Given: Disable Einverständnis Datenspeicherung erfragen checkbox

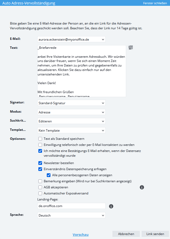Looking at the screenshot, I should click(x=40, y=169).
